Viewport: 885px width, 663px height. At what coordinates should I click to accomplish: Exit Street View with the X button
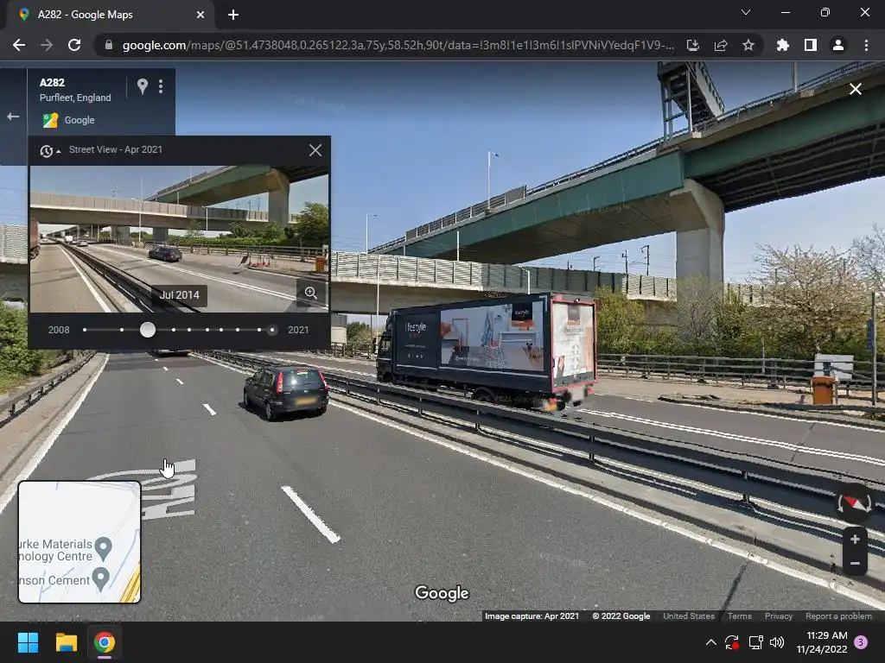855,89
